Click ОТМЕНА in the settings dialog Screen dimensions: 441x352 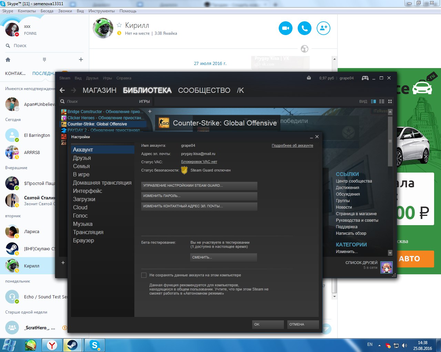pyautogui.click(x=303, y=324)
